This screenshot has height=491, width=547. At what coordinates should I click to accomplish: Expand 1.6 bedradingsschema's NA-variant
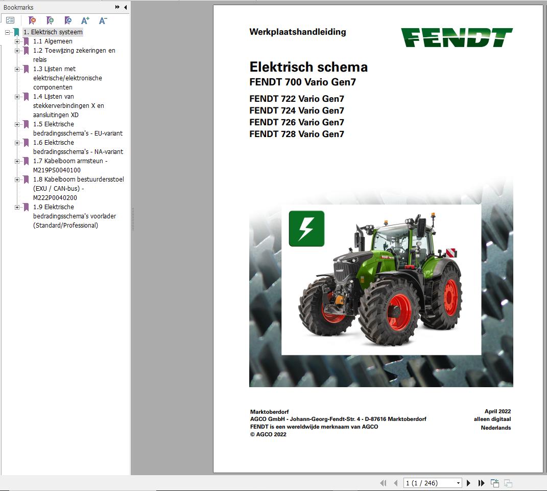point(17,143)
